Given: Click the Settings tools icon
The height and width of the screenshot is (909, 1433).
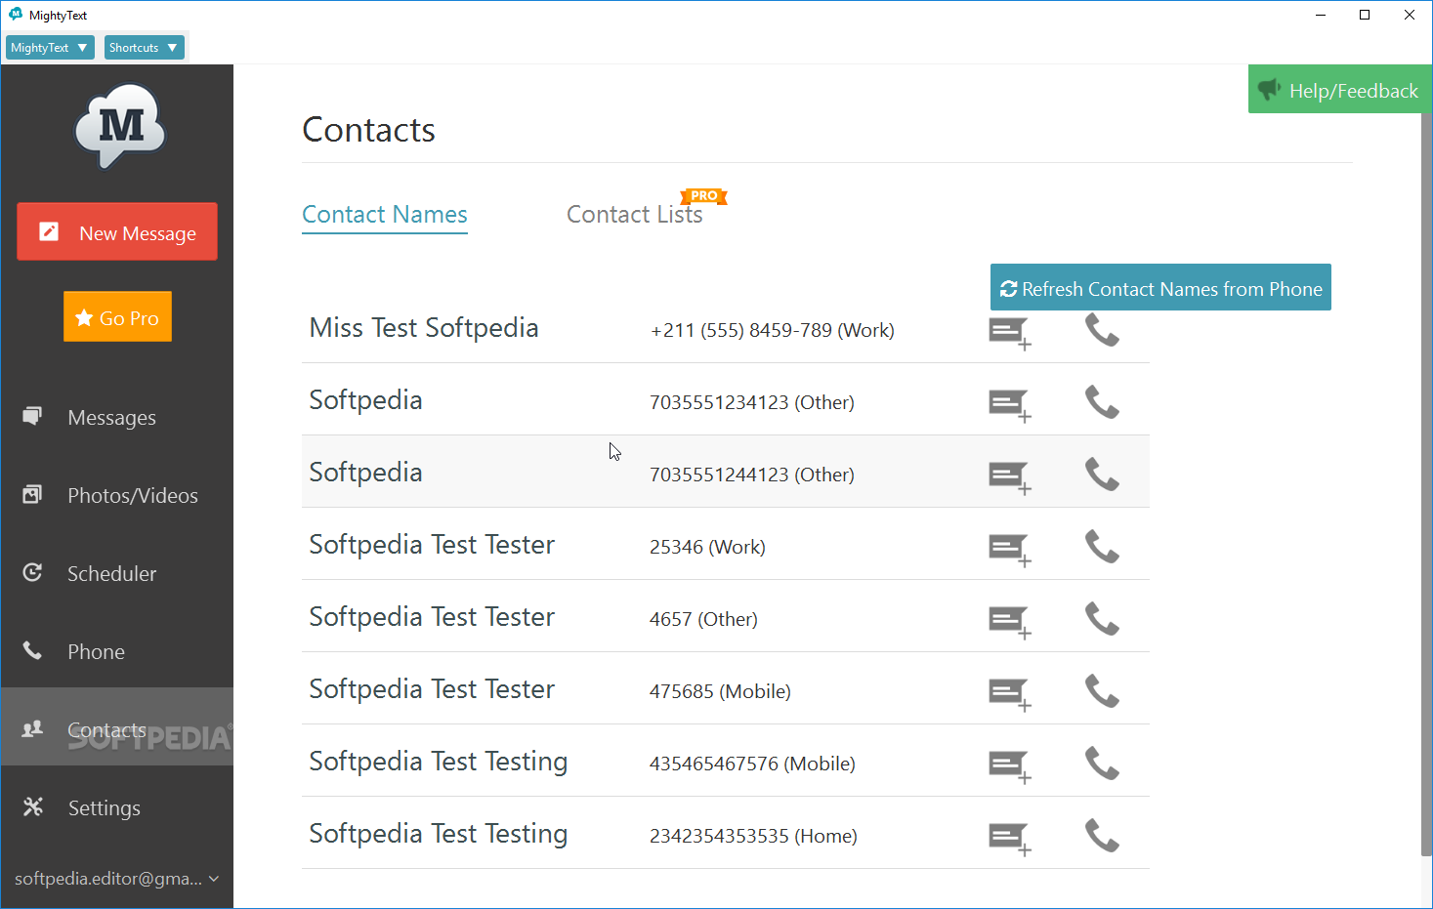Looking at the screenshot, I should point(32,806).
